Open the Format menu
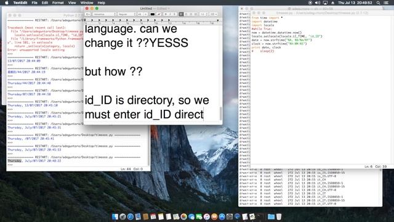This screenshot has width=394, height=222. tap(58, 2)
